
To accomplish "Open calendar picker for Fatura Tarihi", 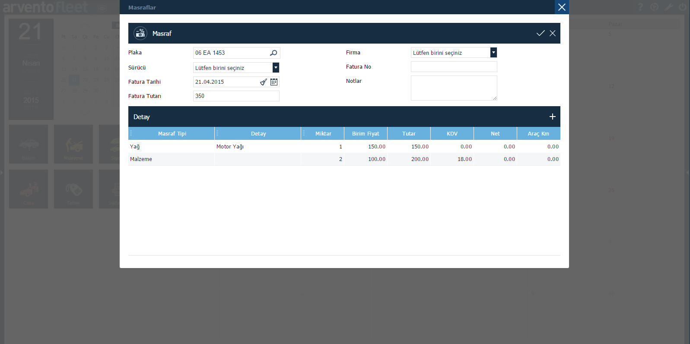I will coord(274,82).
